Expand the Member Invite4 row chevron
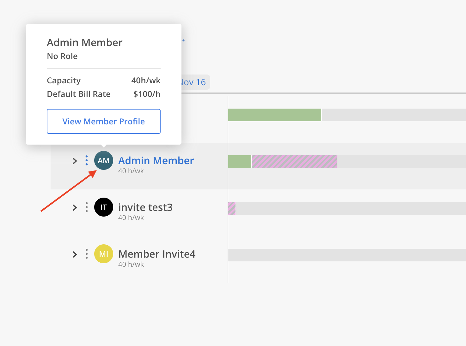Image resolution: width=466 pixels, height=346 pixels. pyautogui.click(x=75, y=254)
